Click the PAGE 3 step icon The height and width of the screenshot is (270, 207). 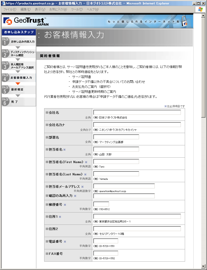5,66
